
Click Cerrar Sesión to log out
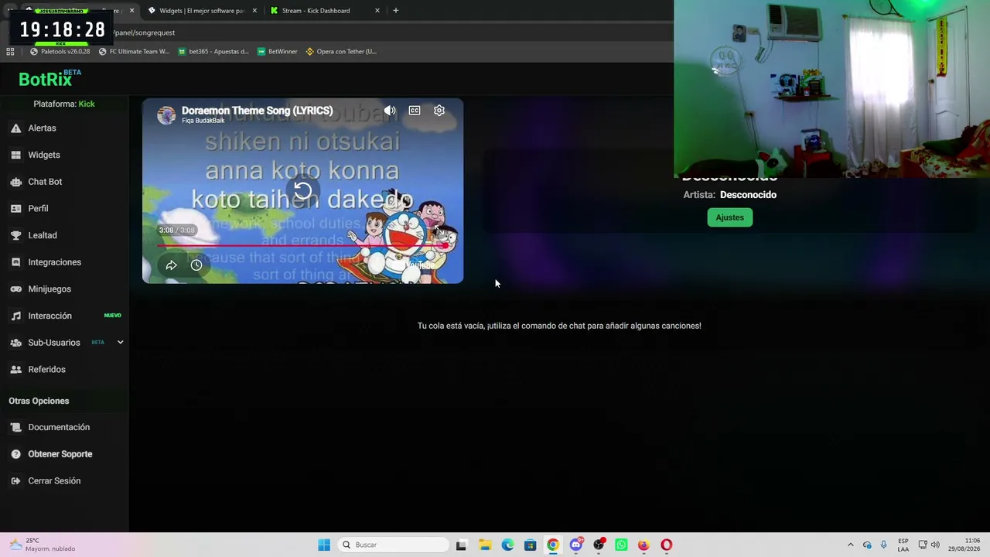click(x=54, y=480)
